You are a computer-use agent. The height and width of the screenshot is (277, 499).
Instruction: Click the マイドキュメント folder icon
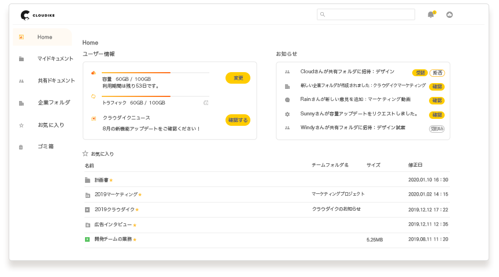21,59
